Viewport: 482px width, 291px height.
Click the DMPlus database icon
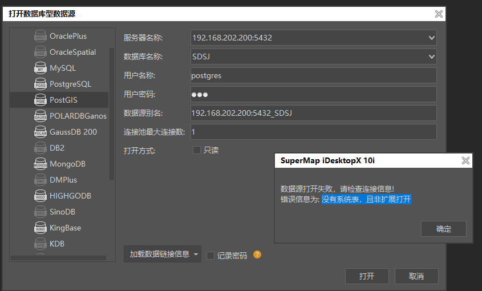(x=40, y=180)
